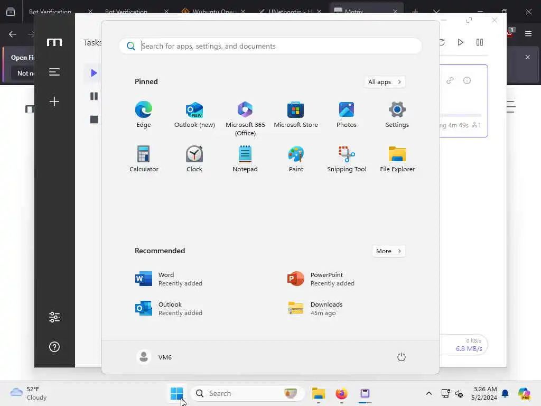
Task: Open VM6 user account menu
Action: [154, 357]
